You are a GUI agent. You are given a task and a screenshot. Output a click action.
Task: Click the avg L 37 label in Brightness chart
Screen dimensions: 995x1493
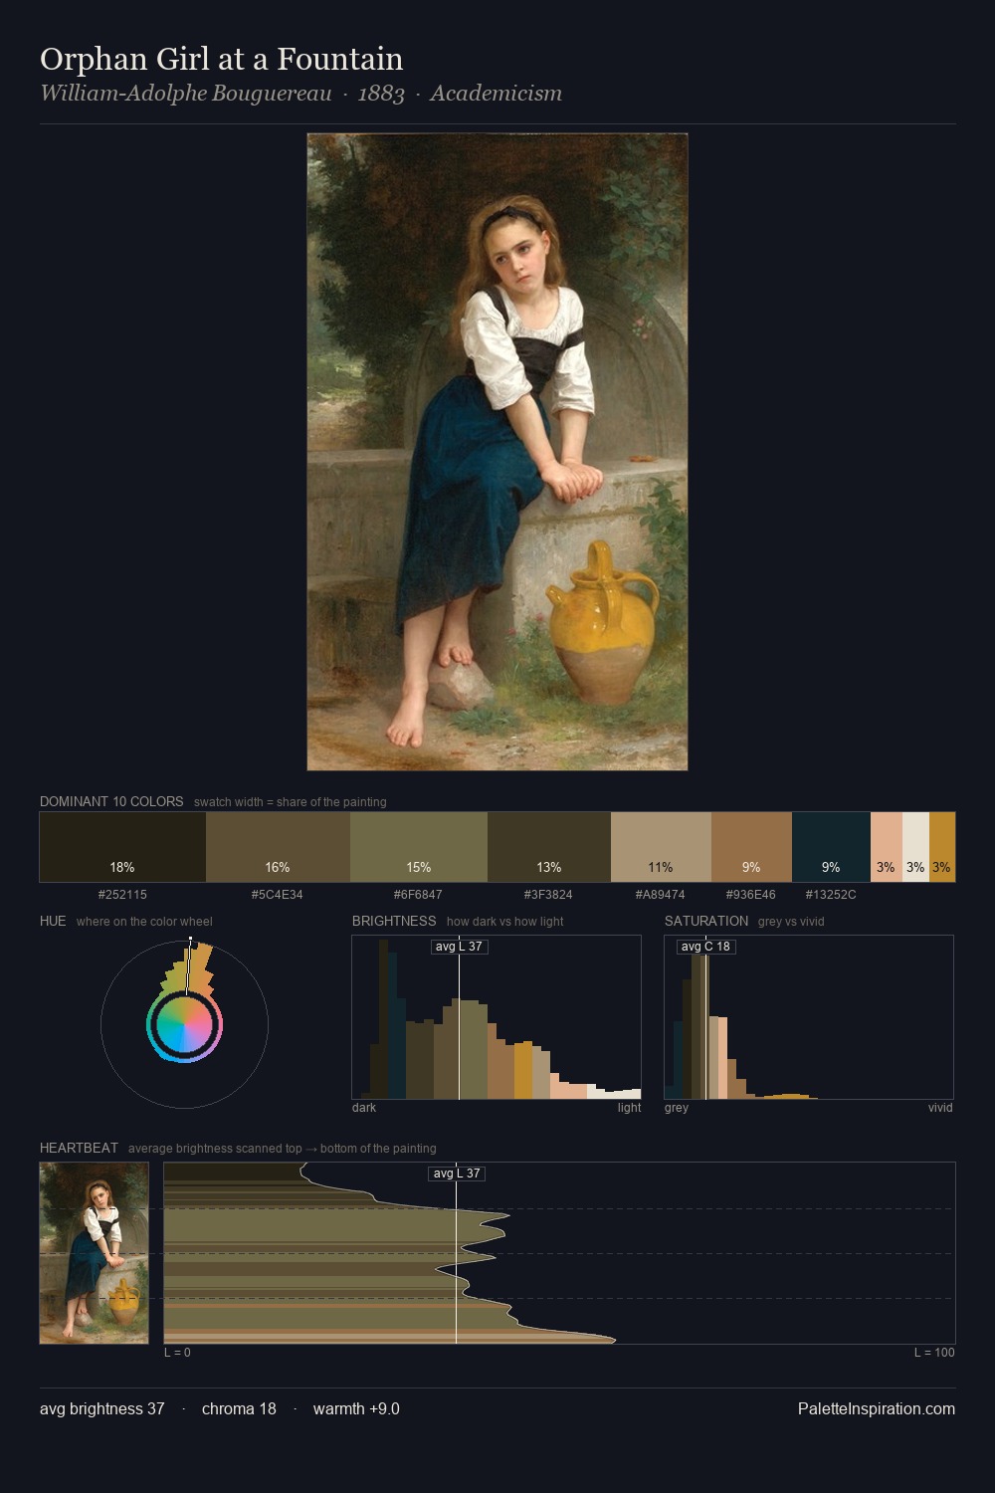[x=460, y=947]
